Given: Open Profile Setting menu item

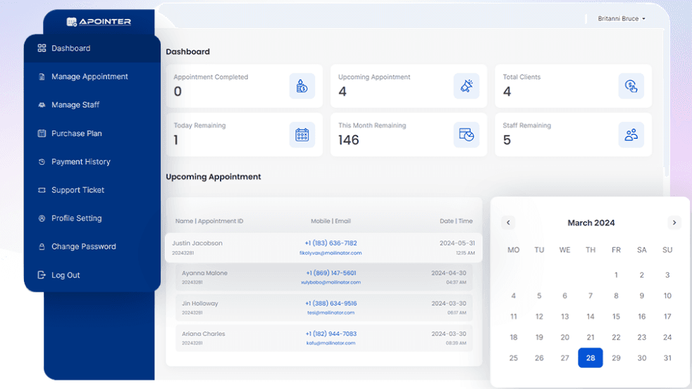Looking at the screenshot, I should (92, 218).
